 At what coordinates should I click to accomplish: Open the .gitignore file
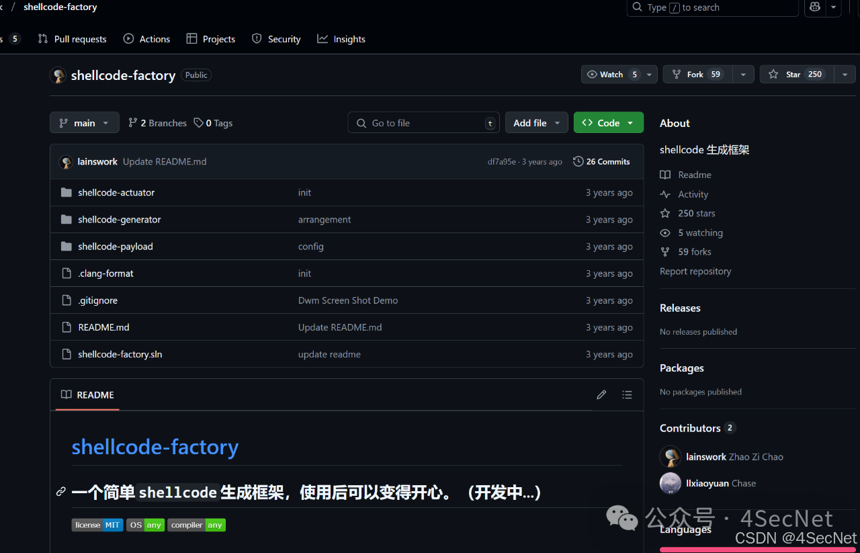point(98,300)
